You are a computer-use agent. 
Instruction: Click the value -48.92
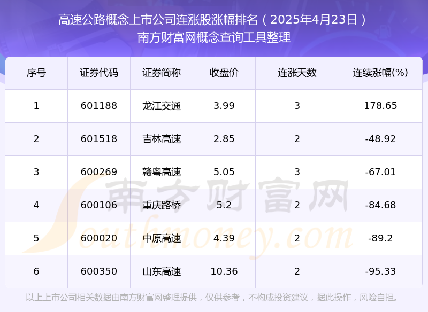[x=380, y=139]
